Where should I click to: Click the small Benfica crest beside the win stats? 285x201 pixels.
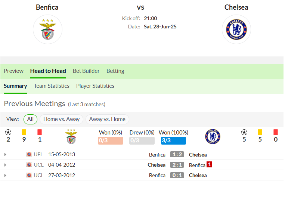point(71,136)
